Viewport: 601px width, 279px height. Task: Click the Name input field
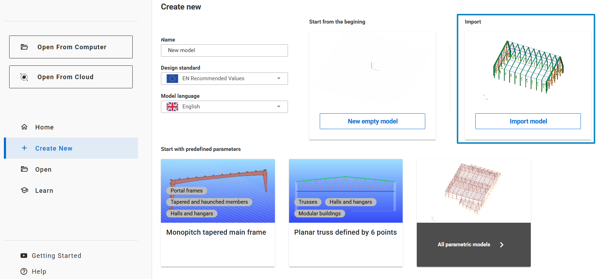(x=224, y=50)
